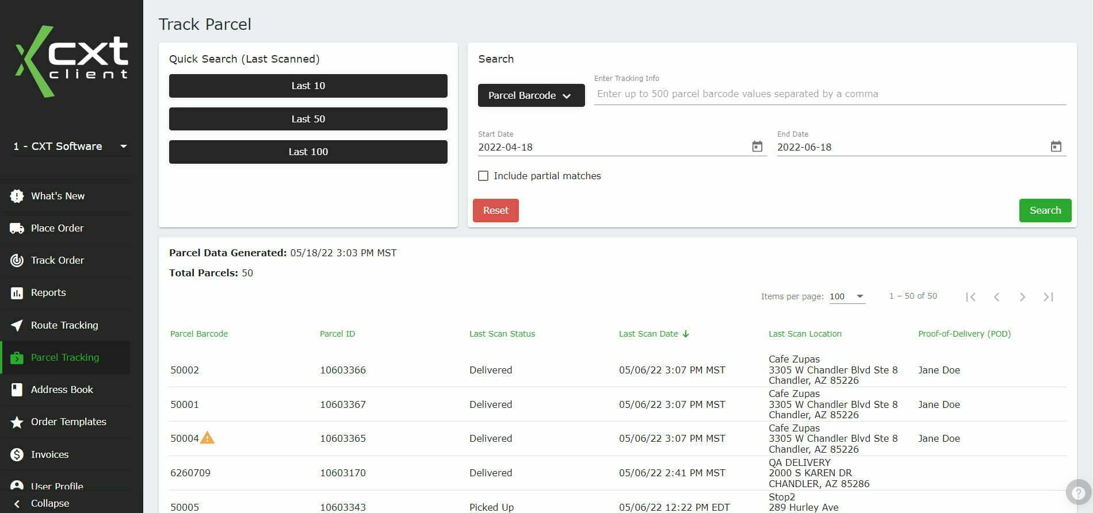This screenshot has width=1093, height=513.
Task: Sort by Last Scan Status column header
Action: pyautogui.click(x=502, y=334)
